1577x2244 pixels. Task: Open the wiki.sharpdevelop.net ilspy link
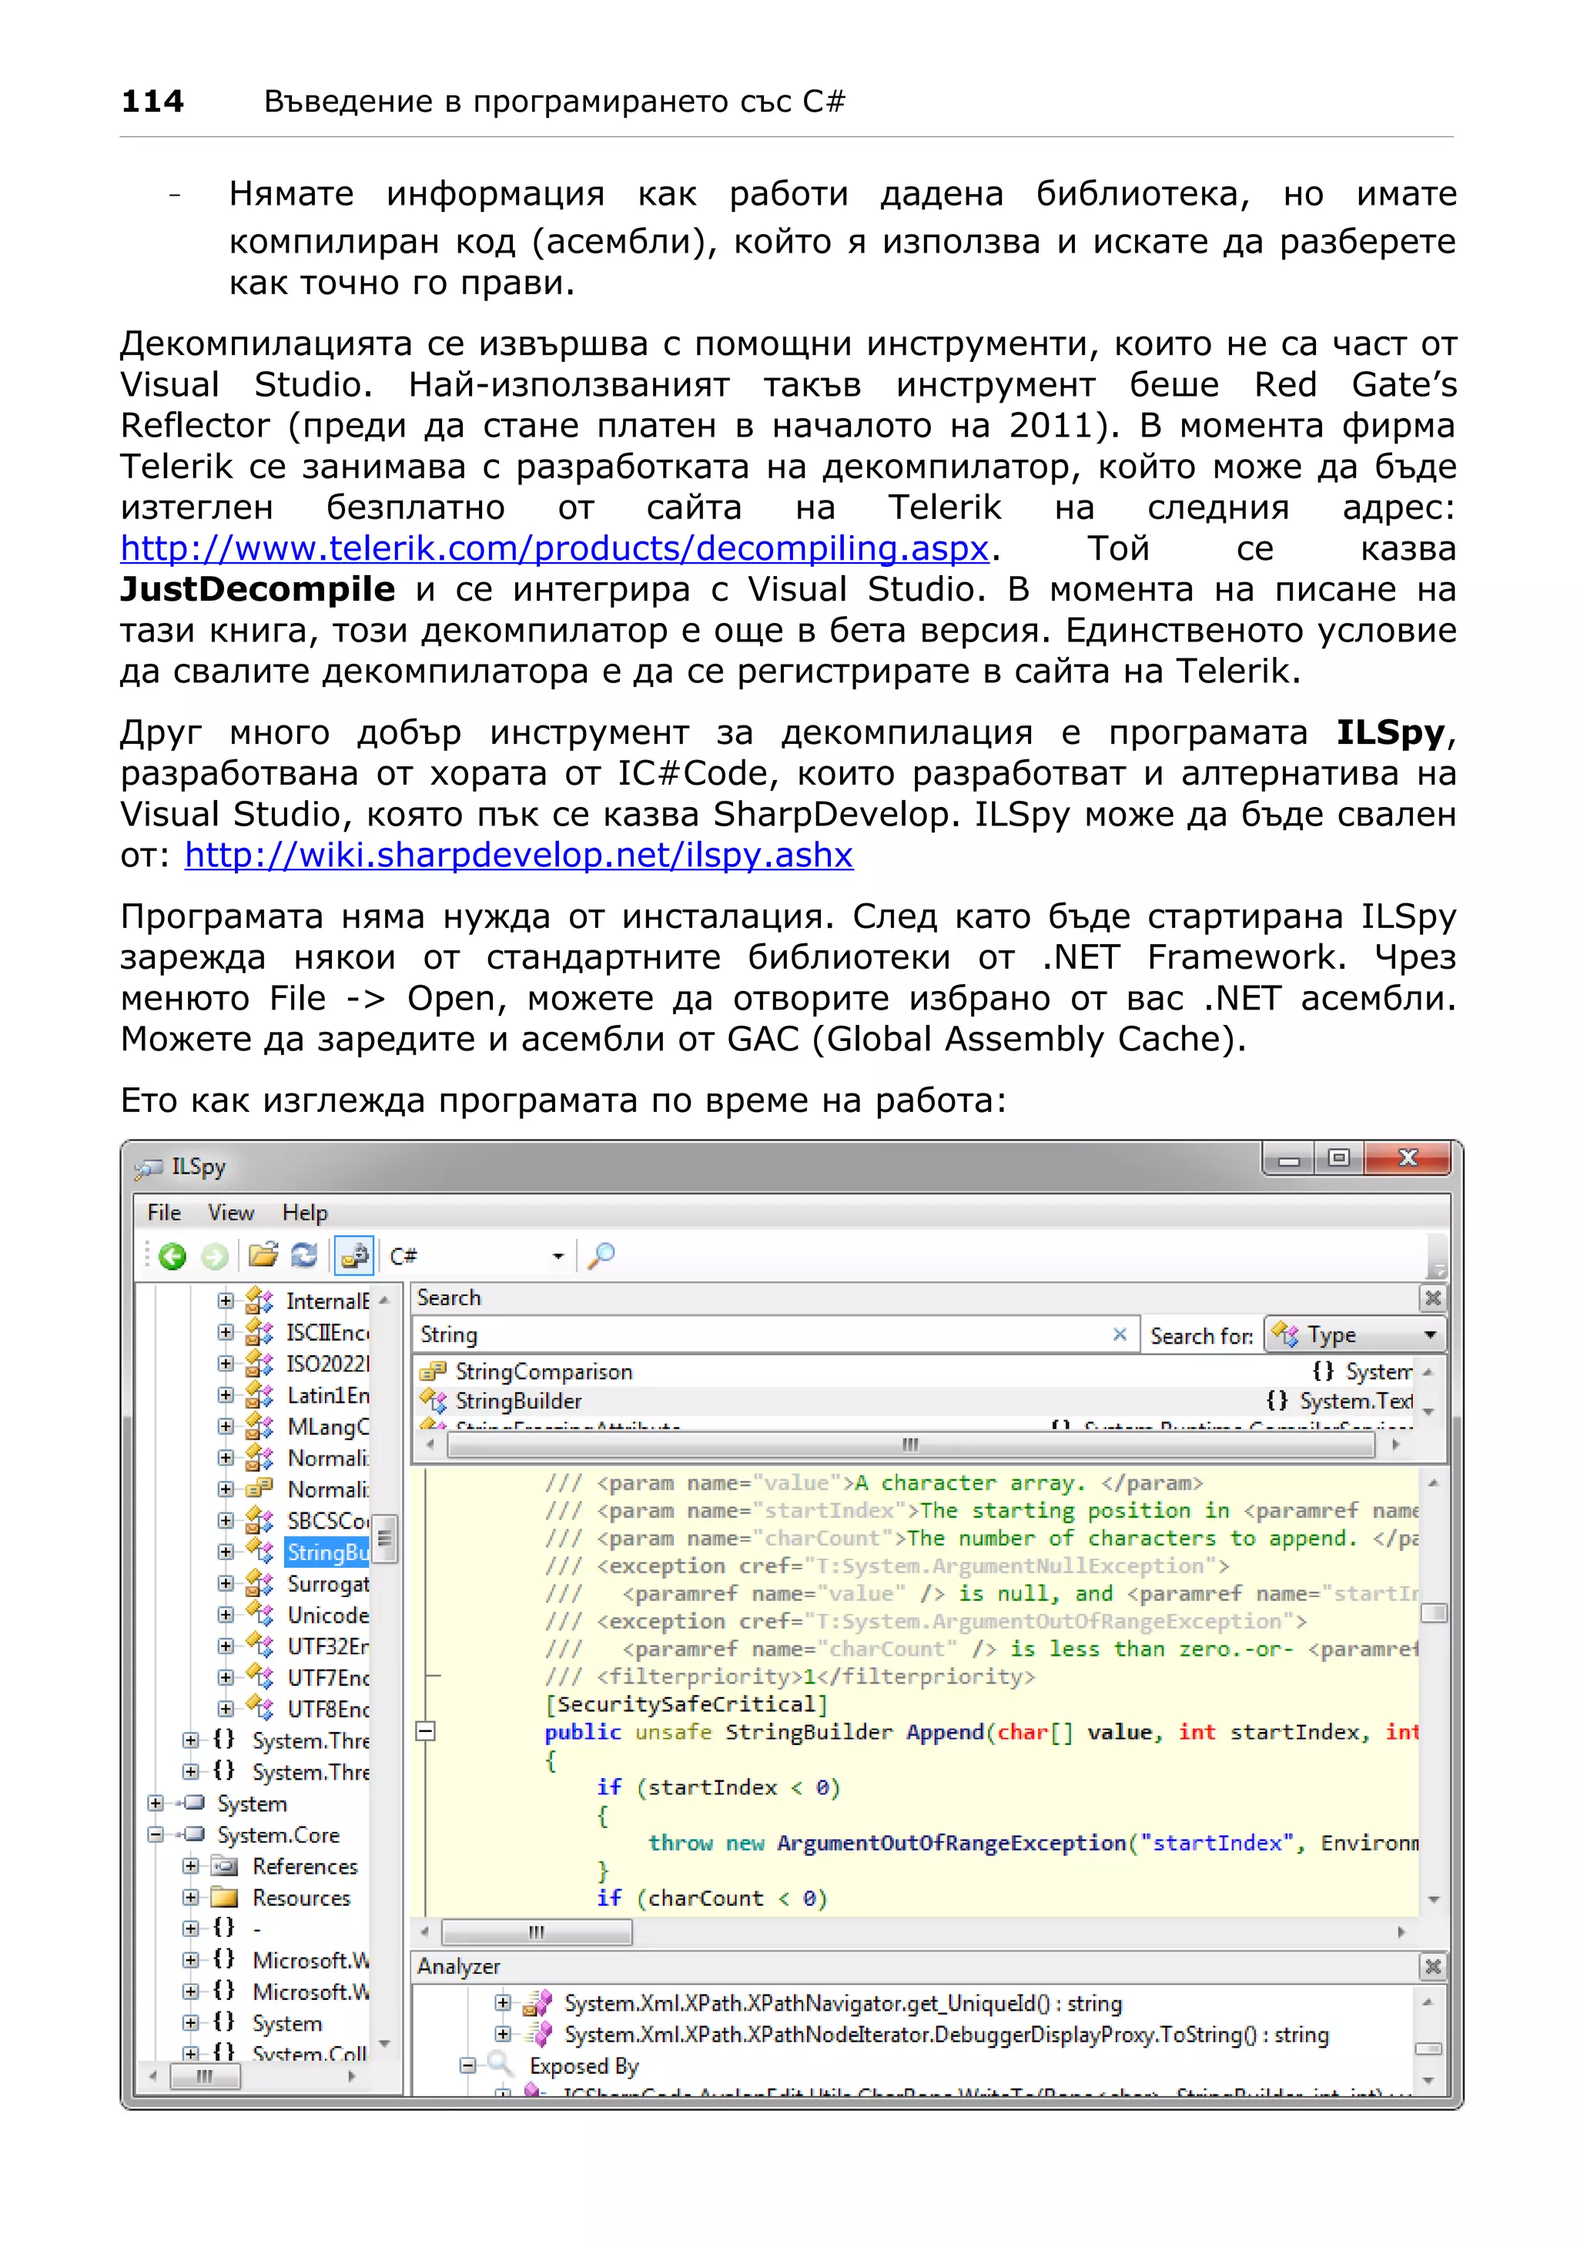pyautogui.click(x=518, y=856)
